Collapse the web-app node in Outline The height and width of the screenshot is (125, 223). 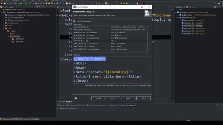pos(176,12)
